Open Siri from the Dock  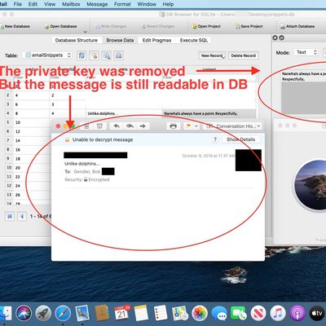click(x=24, y=313)
